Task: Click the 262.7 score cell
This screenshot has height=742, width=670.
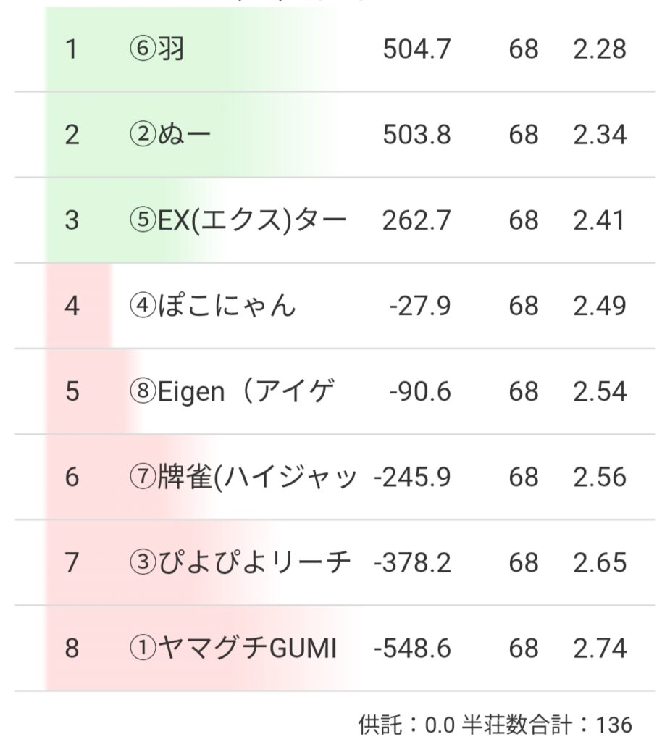Action: pyautogui.click(x=416, y=220)
